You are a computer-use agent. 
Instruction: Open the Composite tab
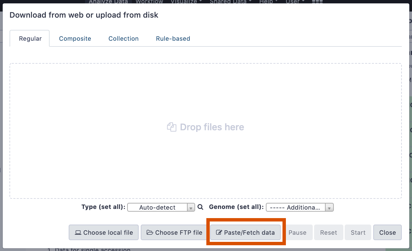pos(75,39)
